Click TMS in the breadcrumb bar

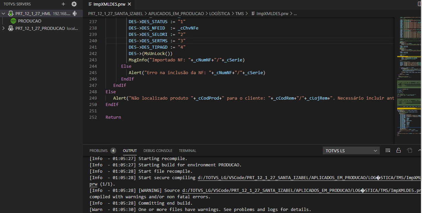point(240,14)
